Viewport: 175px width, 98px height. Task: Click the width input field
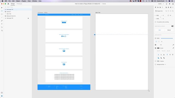[158, 16]
